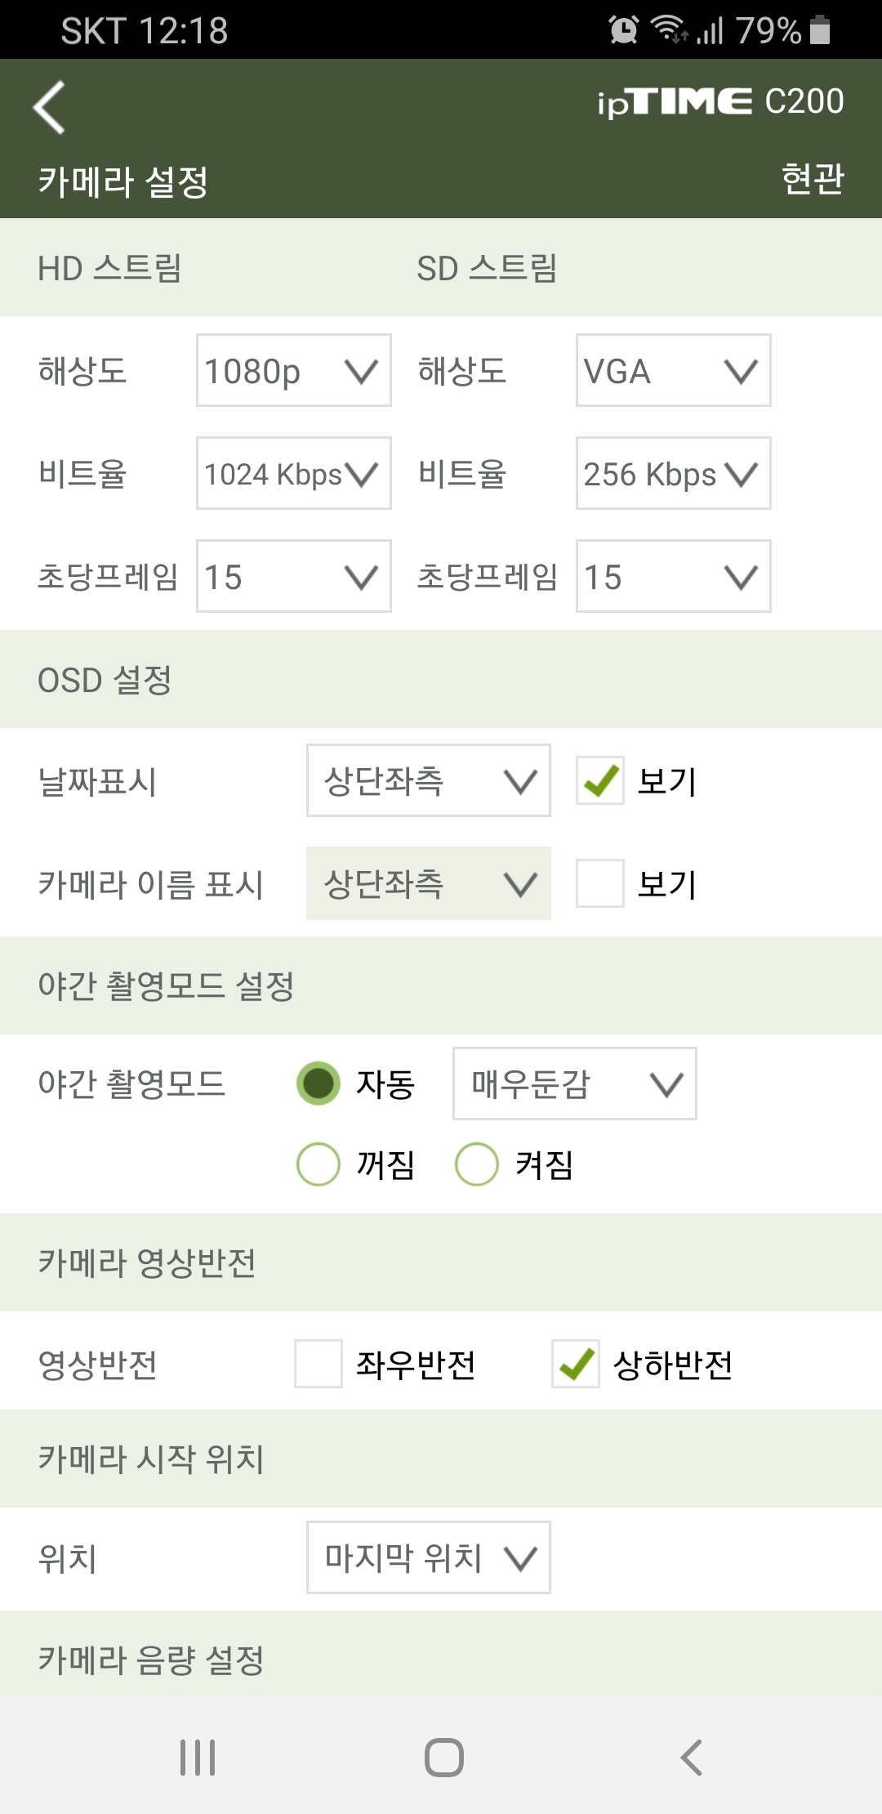Screen dimensions: 882x1814
Task: Tap the Wi-Fi icon in the status bar
Action: (669, 29)
